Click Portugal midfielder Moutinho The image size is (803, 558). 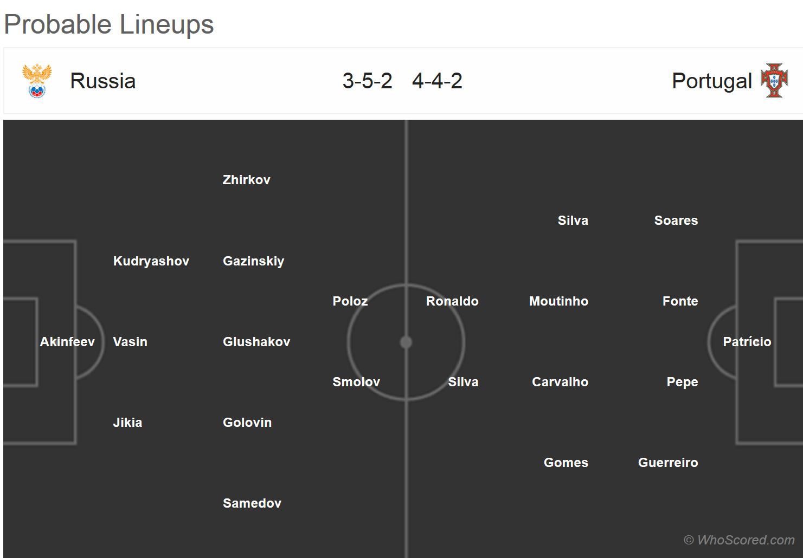pos(558,301)
